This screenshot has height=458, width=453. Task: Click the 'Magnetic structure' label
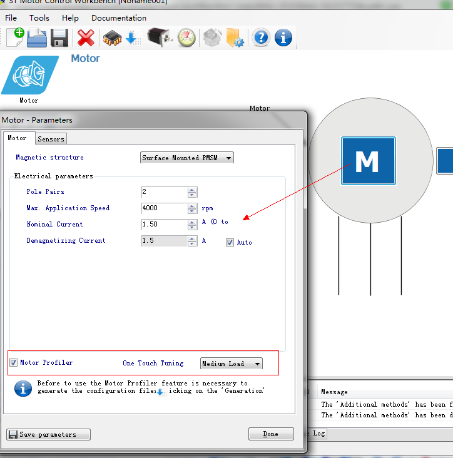(49, 158)
